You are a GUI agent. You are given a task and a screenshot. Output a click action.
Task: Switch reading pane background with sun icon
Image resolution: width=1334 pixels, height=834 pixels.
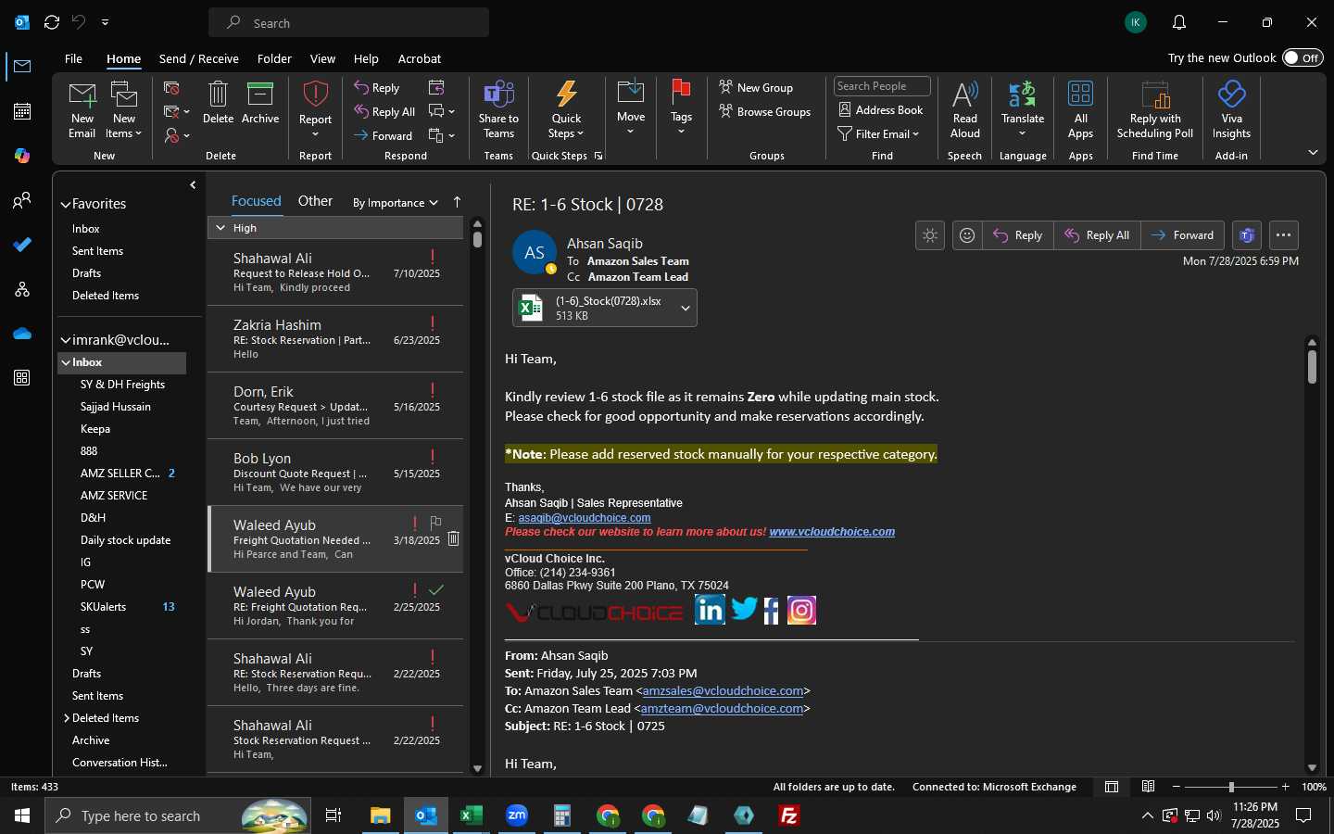tap(930, 235)
